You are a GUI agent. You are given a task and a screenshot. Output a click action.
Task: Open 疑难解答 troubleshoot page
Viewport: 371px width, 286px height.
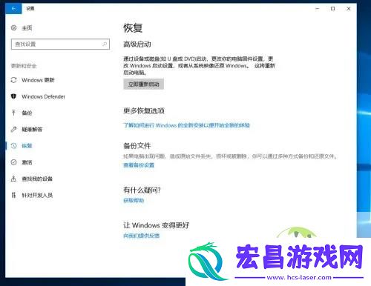click(x=32, y=129)
